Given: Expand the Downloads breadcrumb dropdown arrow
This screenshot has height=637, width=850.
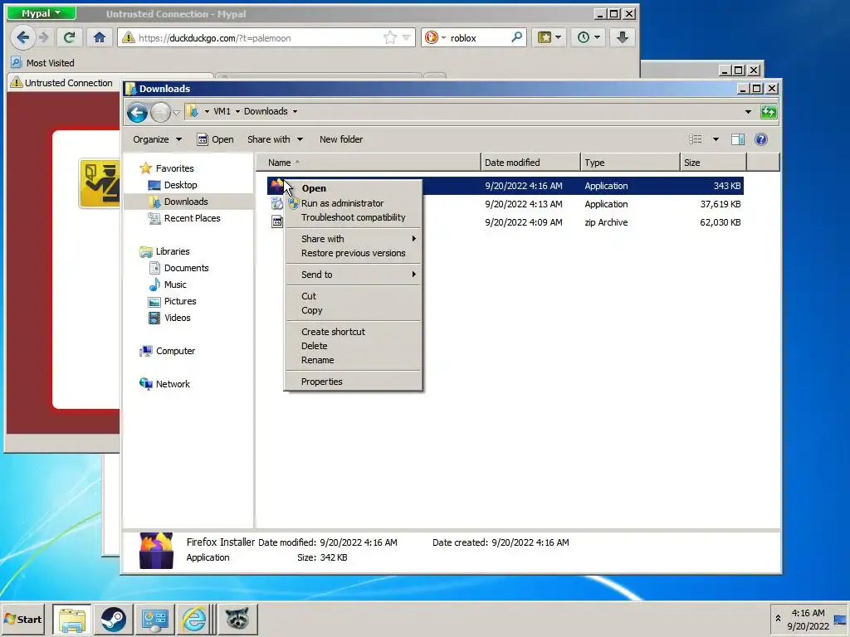Looking at the screenshot, I should tap(295, 112).
